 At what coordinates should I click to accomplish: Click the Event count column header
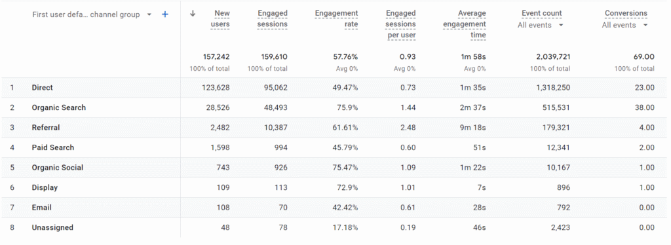542,13
